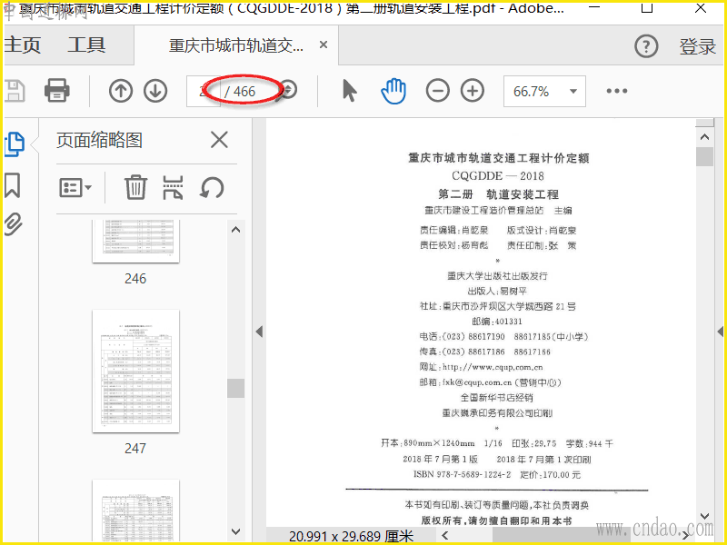Expand right tools pane arrow
727x545 pixels.
tap(720, 332)
